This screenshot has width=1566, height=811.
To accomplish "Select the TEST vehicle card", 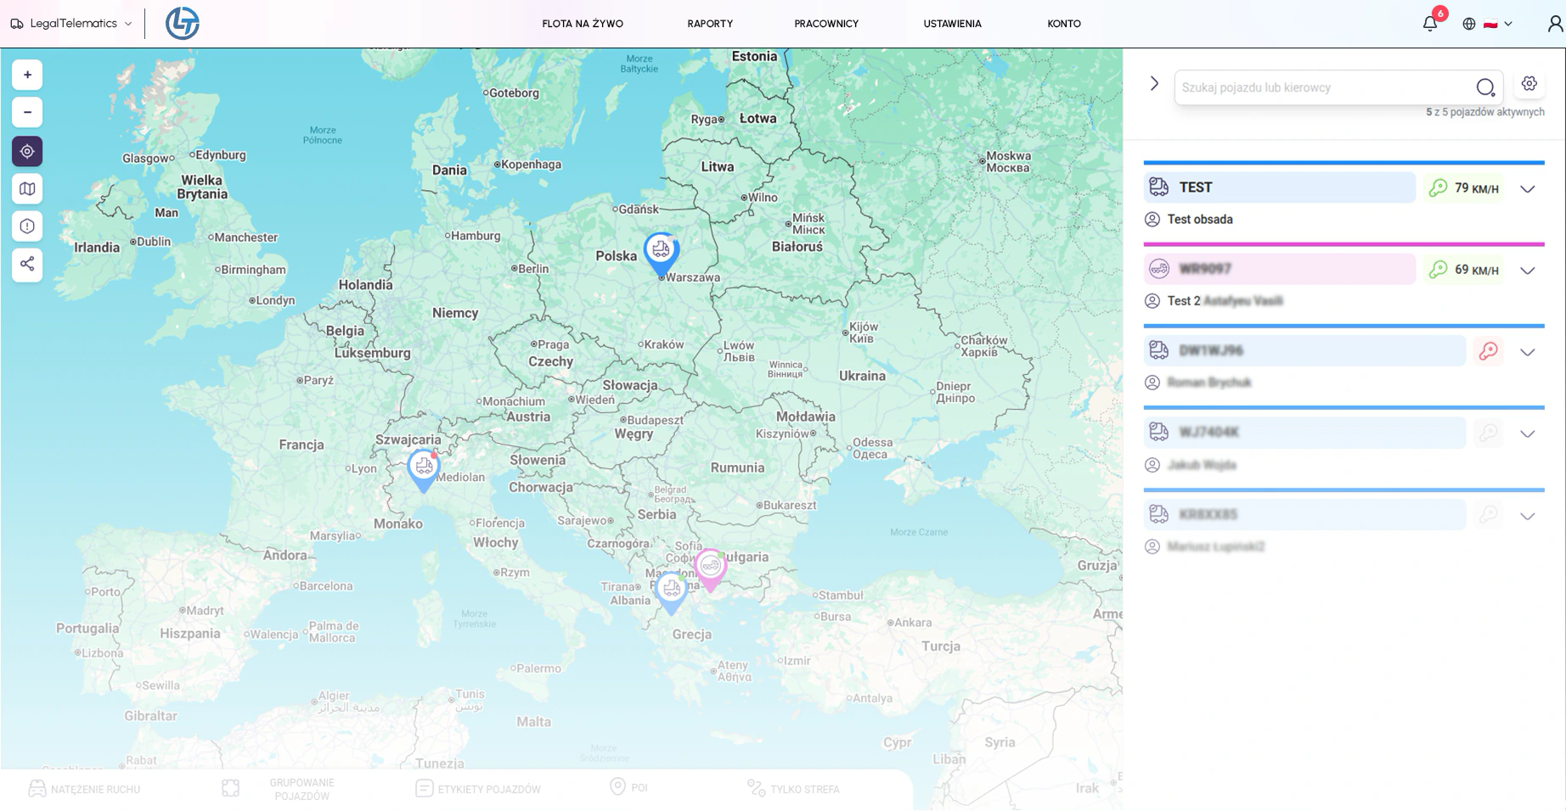I will (1279, 187).
